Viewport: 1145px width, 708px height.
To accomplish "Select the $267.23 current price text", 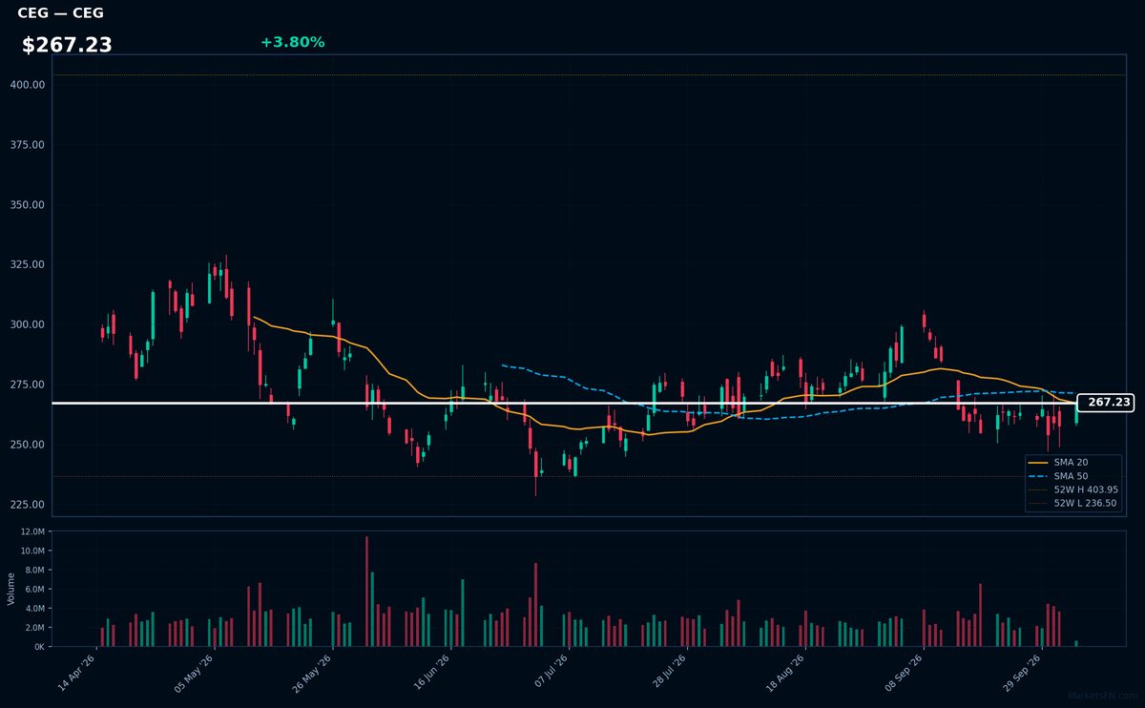I will 67,45.
